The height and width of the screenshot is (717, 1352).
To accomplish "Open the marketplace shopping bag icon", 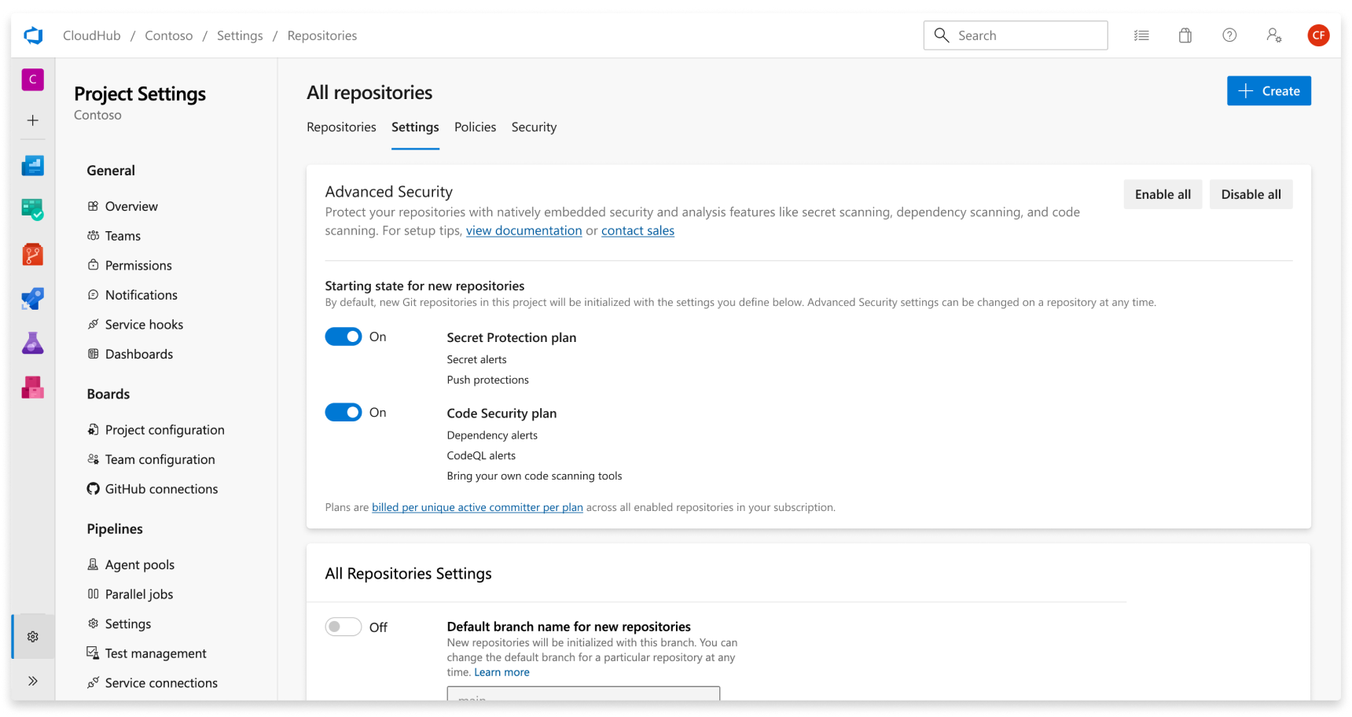I will click(x=1185, y=35).
